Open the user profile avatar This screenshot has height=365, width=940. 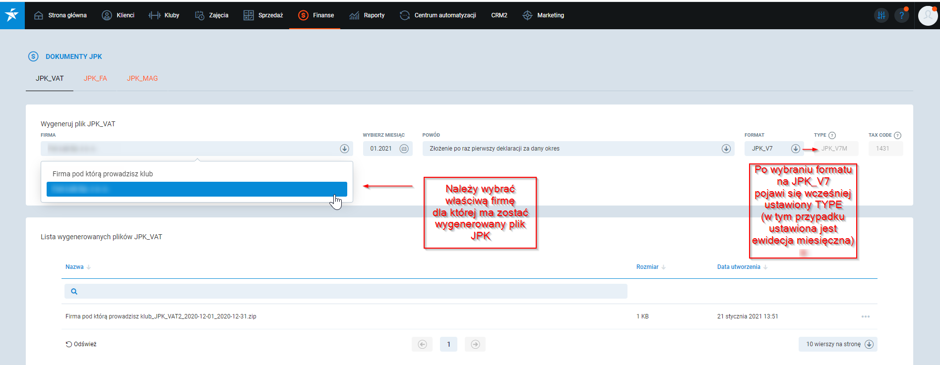coord(927,15)
